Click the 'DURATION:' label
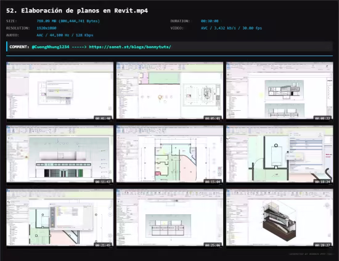This screenshot has height=261, width=339. coord(180,21)
